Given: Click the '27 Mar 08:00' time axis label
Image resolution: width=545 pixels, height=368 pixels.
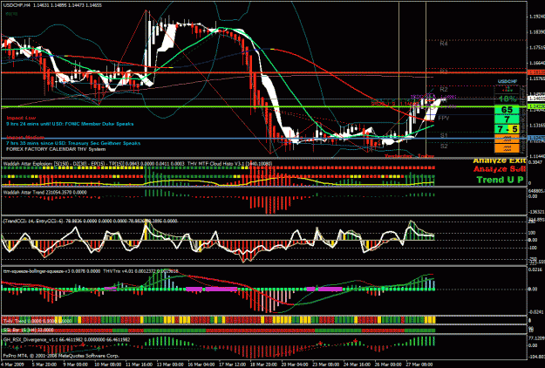Looking at the screenshot, I should click(x=419, y=365).
